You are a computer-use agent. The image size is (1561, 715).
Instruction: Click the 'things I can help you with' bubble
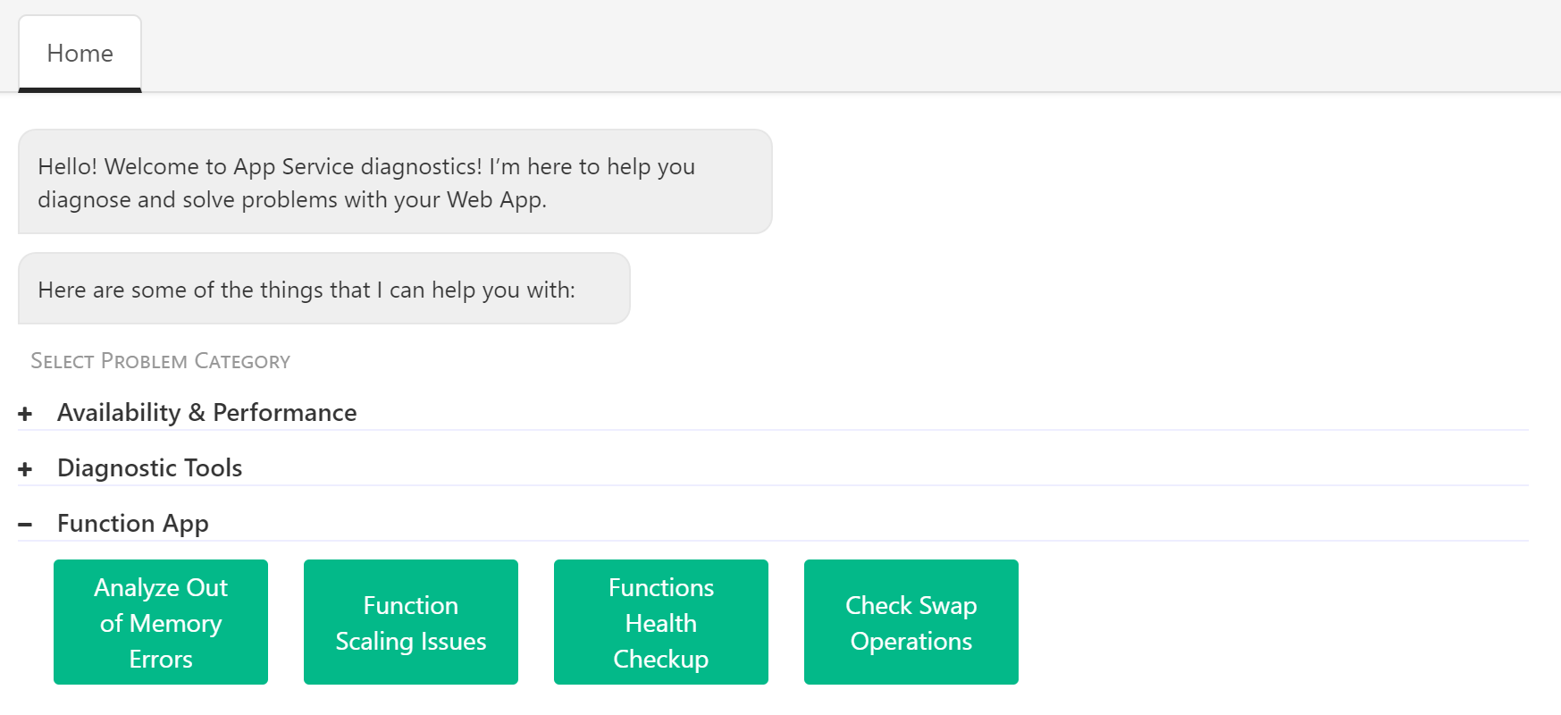click(x=323, y=290)
